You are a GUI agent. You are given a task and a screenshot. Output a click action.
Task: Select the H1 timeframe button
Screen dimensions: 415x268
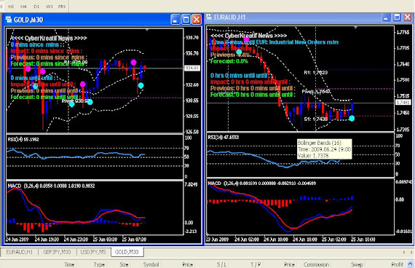11,6
